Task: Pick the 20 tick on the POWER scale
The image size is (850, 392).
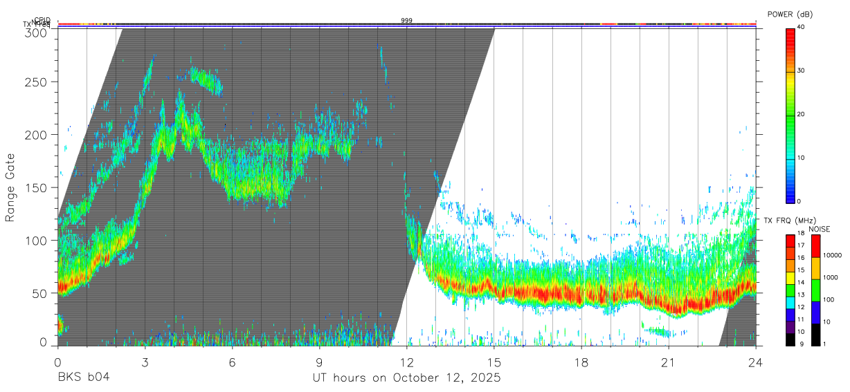Action: coord(801,115)
